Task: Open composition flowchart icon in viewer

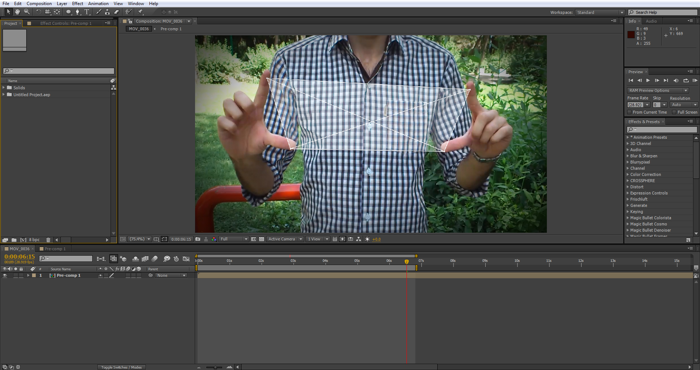Action: pos(359,239)
